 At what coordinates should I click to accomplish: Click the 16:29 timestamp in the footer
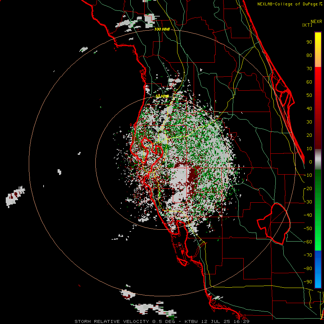[x=242, y=321]
